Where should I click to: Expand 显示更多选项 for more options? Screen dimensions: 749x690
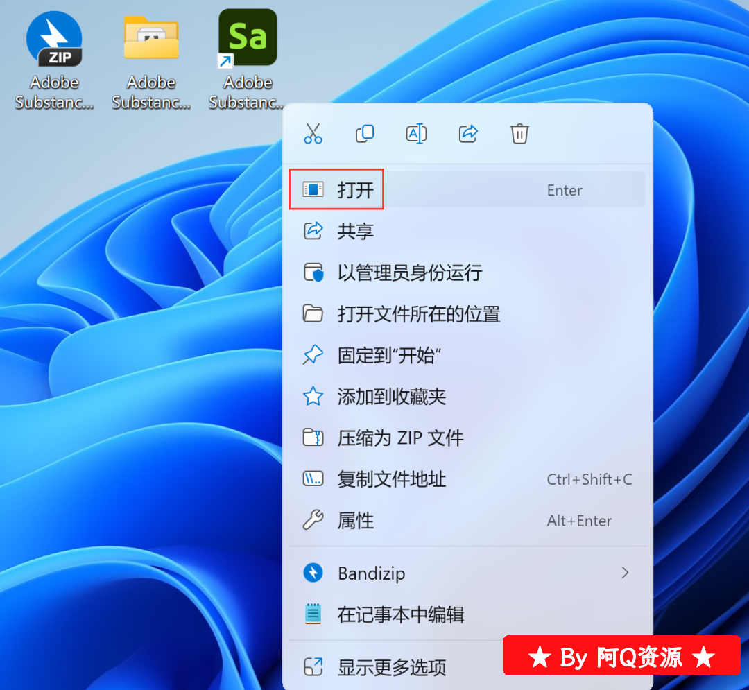391,667
